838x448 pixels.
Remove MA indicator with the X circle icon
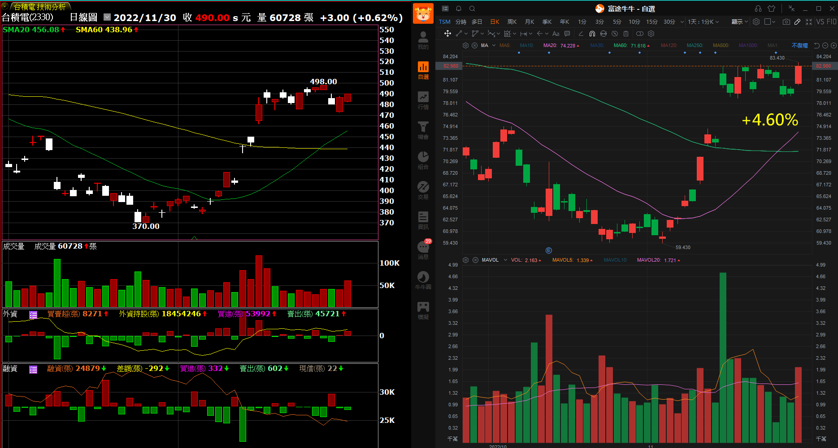pyautogui.click(x=474, y=45)
